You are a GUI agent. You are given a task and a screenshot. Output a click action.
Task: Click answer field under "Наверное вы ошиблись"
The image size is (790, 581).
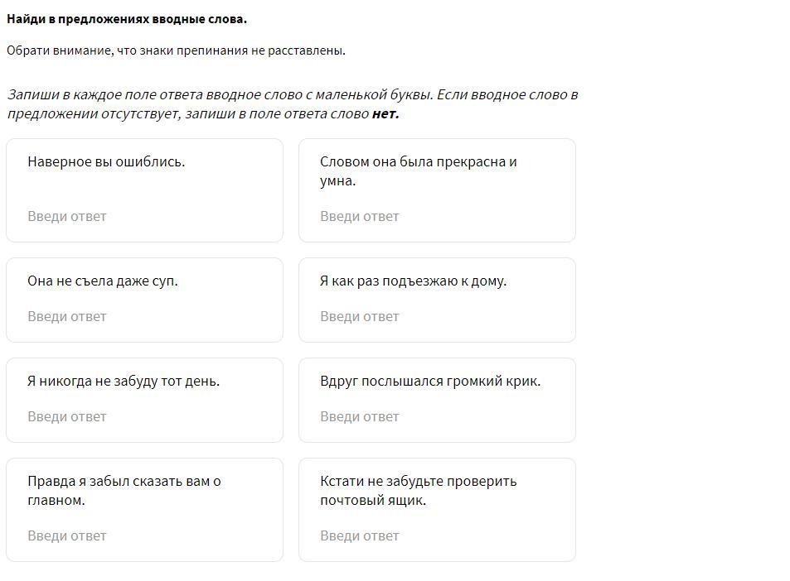click(144, 216)
